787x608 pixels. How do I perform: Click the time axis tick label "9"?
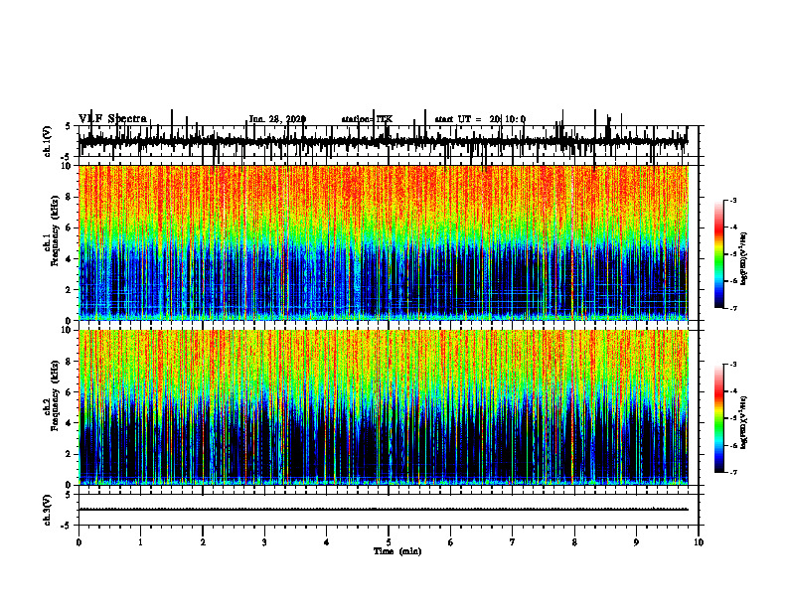(636, 542)
